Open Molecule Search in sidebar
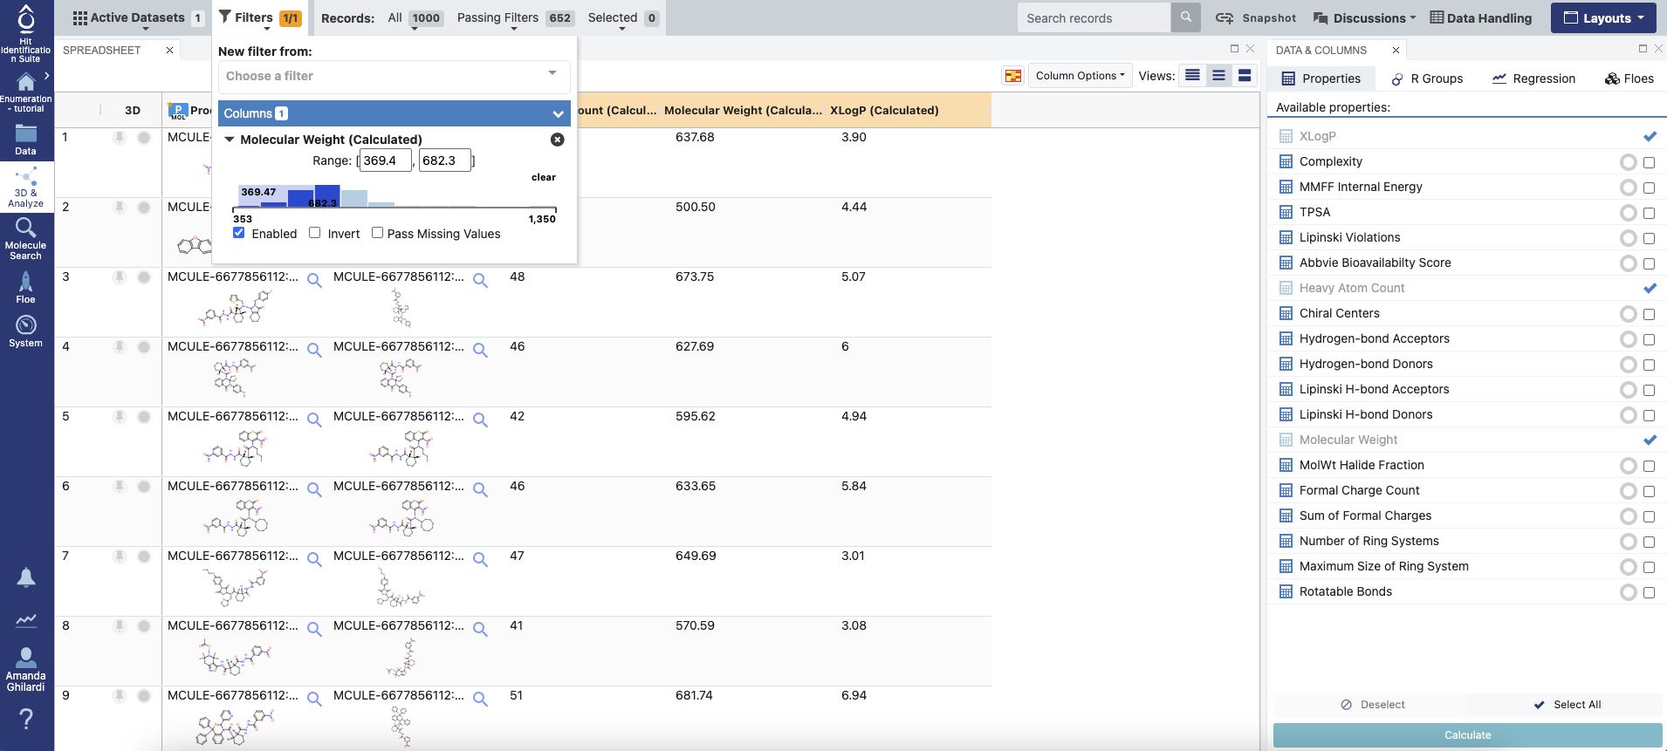 click(26, 239)
